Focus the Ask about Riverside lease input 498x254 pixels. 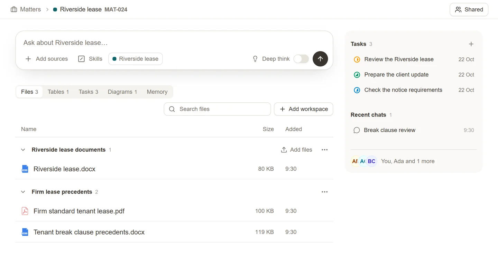174,43
